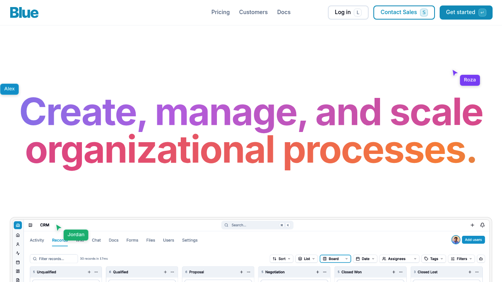This screenshot has height=282, width=502.
Task: Expand the Sort dropdown
Action: pyautogui.click(x=282, y=259)
